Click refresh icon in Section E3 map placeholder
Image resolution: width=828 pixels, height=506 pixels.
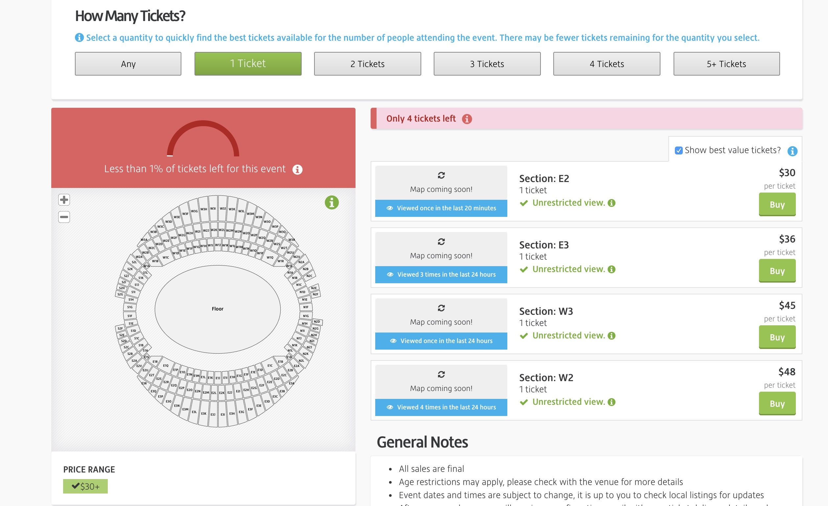pyautogui.click(x=441, y=241)
